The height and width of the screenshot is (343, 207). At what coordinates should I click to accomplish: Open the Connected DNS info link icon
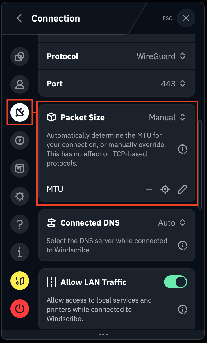[182, 245]
